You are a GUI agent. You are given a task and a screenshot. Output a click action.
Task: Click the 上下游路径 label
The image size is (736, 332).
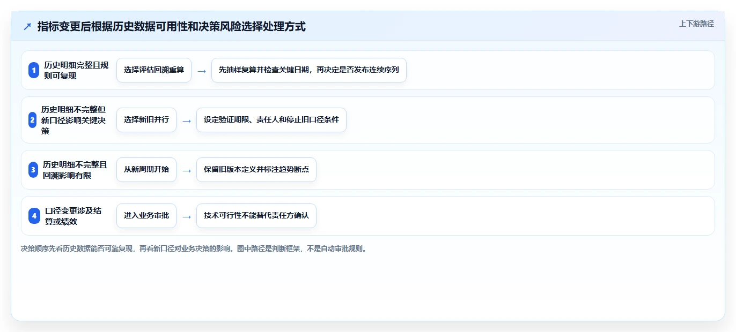(696, 24)
